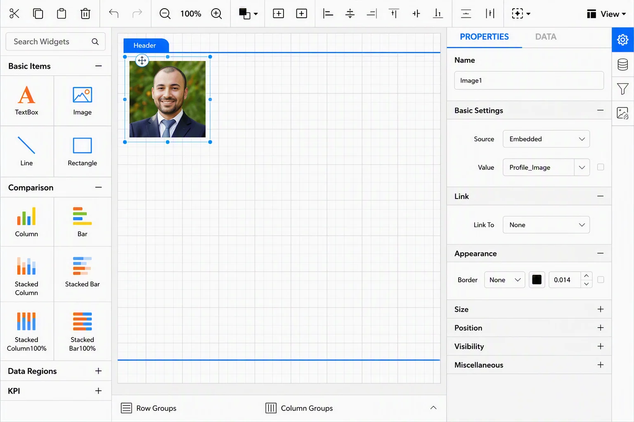Click the Cut scissors icon
The height and width of the screenshot is (422, 634).
[x=14, y=14]
